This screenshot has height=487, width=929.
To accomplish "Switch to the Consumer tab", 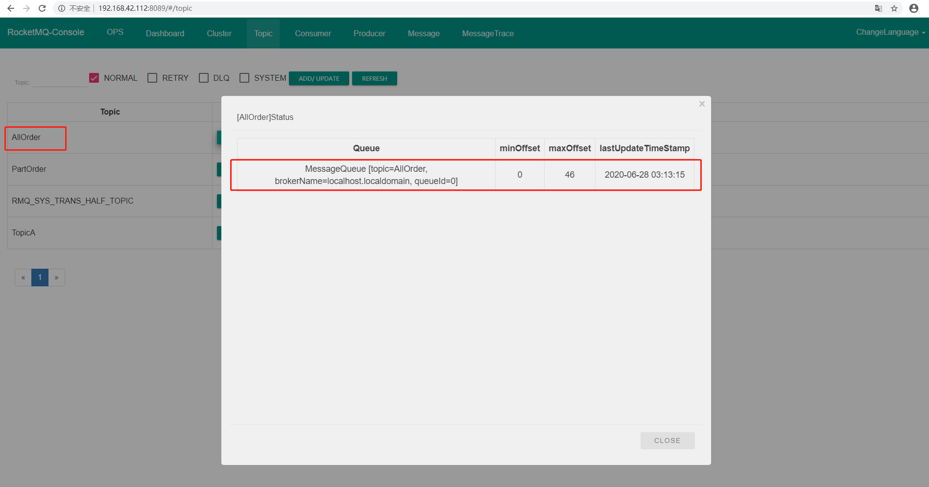I will 312,33.
